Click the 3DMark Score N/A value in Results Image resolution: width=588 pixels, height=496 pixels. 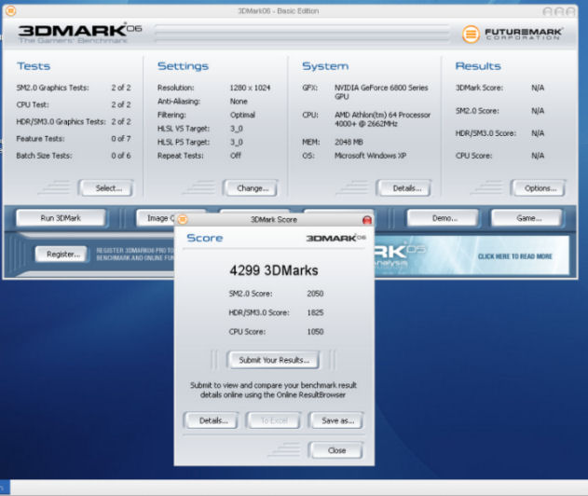tap(538, 88)
